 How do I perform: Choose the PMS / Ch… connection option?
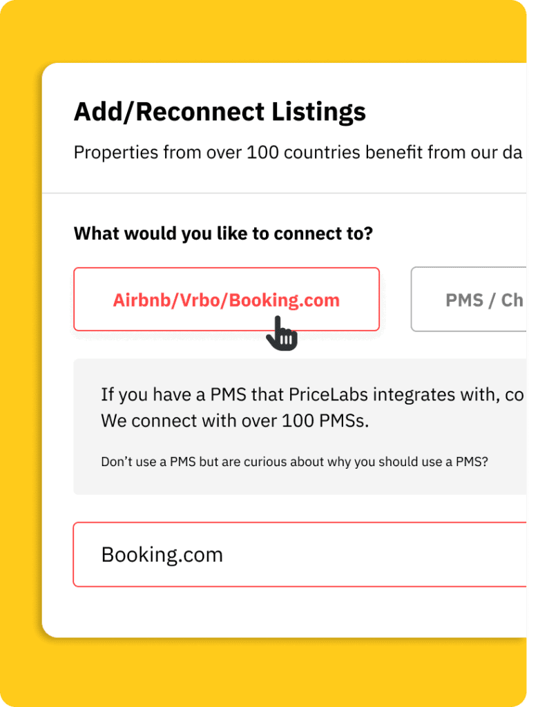[x=477, y=300]
